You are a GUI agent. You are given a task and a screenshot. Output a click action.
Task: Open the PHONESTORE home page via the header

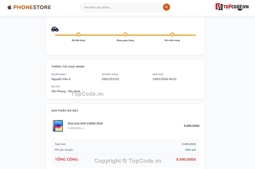click(x=29, y=7)
